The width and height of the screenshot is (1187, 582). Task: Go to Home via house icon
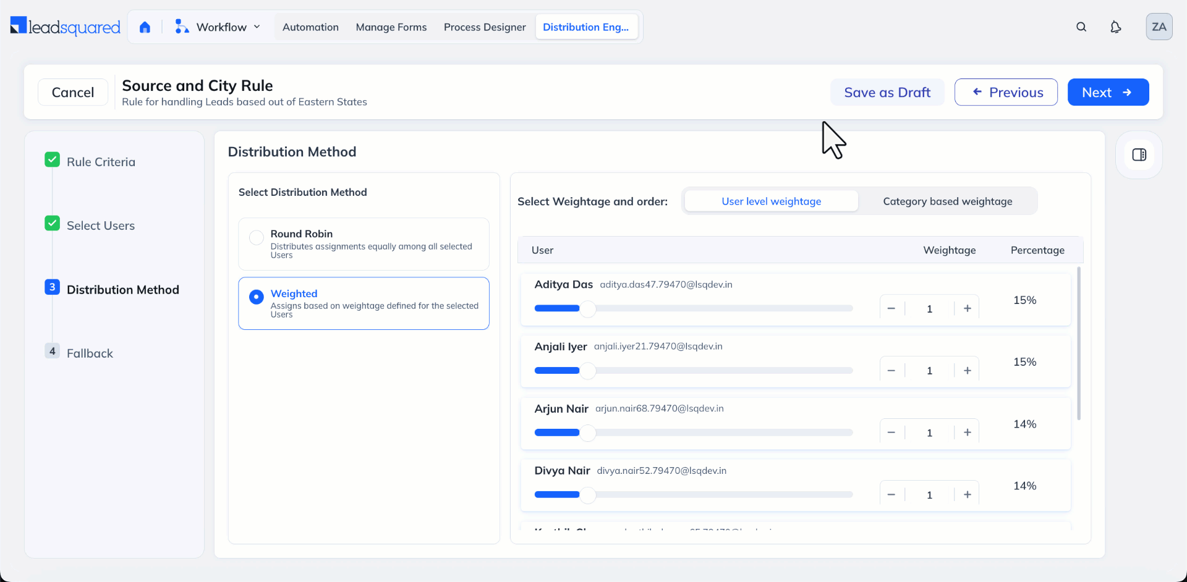pos(145,27)
